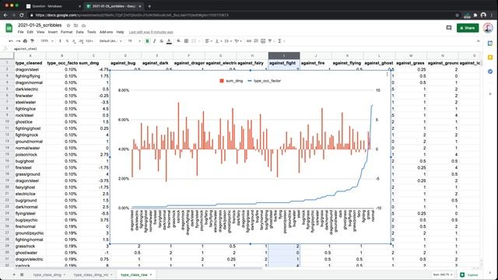The image size is (498, 280).
Task: Open comment history icon near Share
Action: click(449, 28)
